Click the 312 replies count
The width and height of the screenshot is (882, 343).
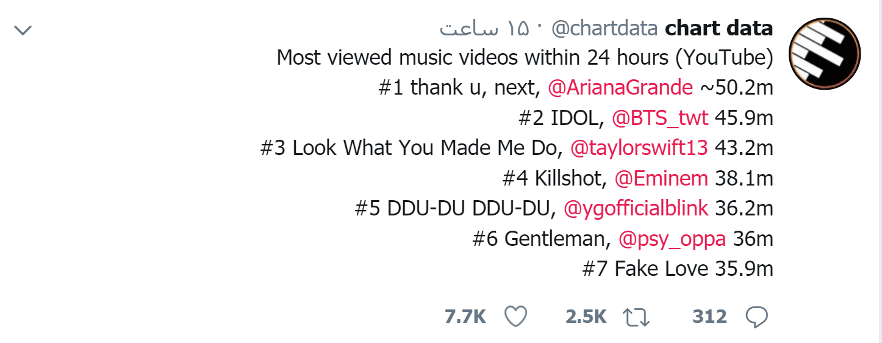709,316
